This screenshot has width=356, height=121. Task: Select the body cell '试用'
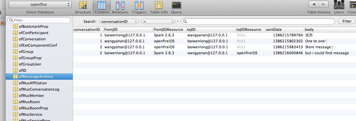[x=309, y=35]
